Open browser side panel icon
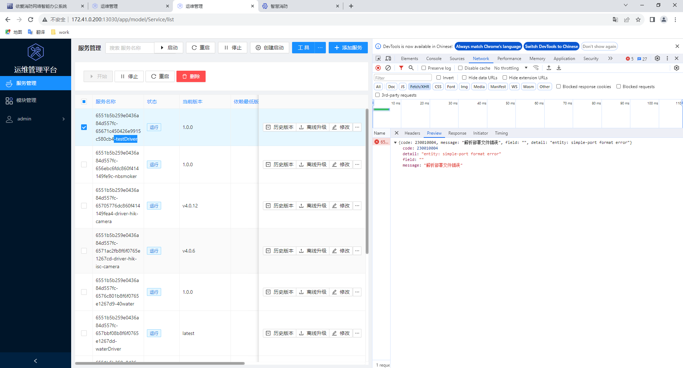This screenshot has height=368, width=683. point(652,20)
